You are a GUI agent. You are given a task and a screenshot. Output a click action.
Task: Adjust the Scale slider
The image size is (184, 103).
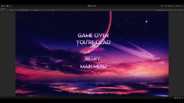[x=43, y=10]
